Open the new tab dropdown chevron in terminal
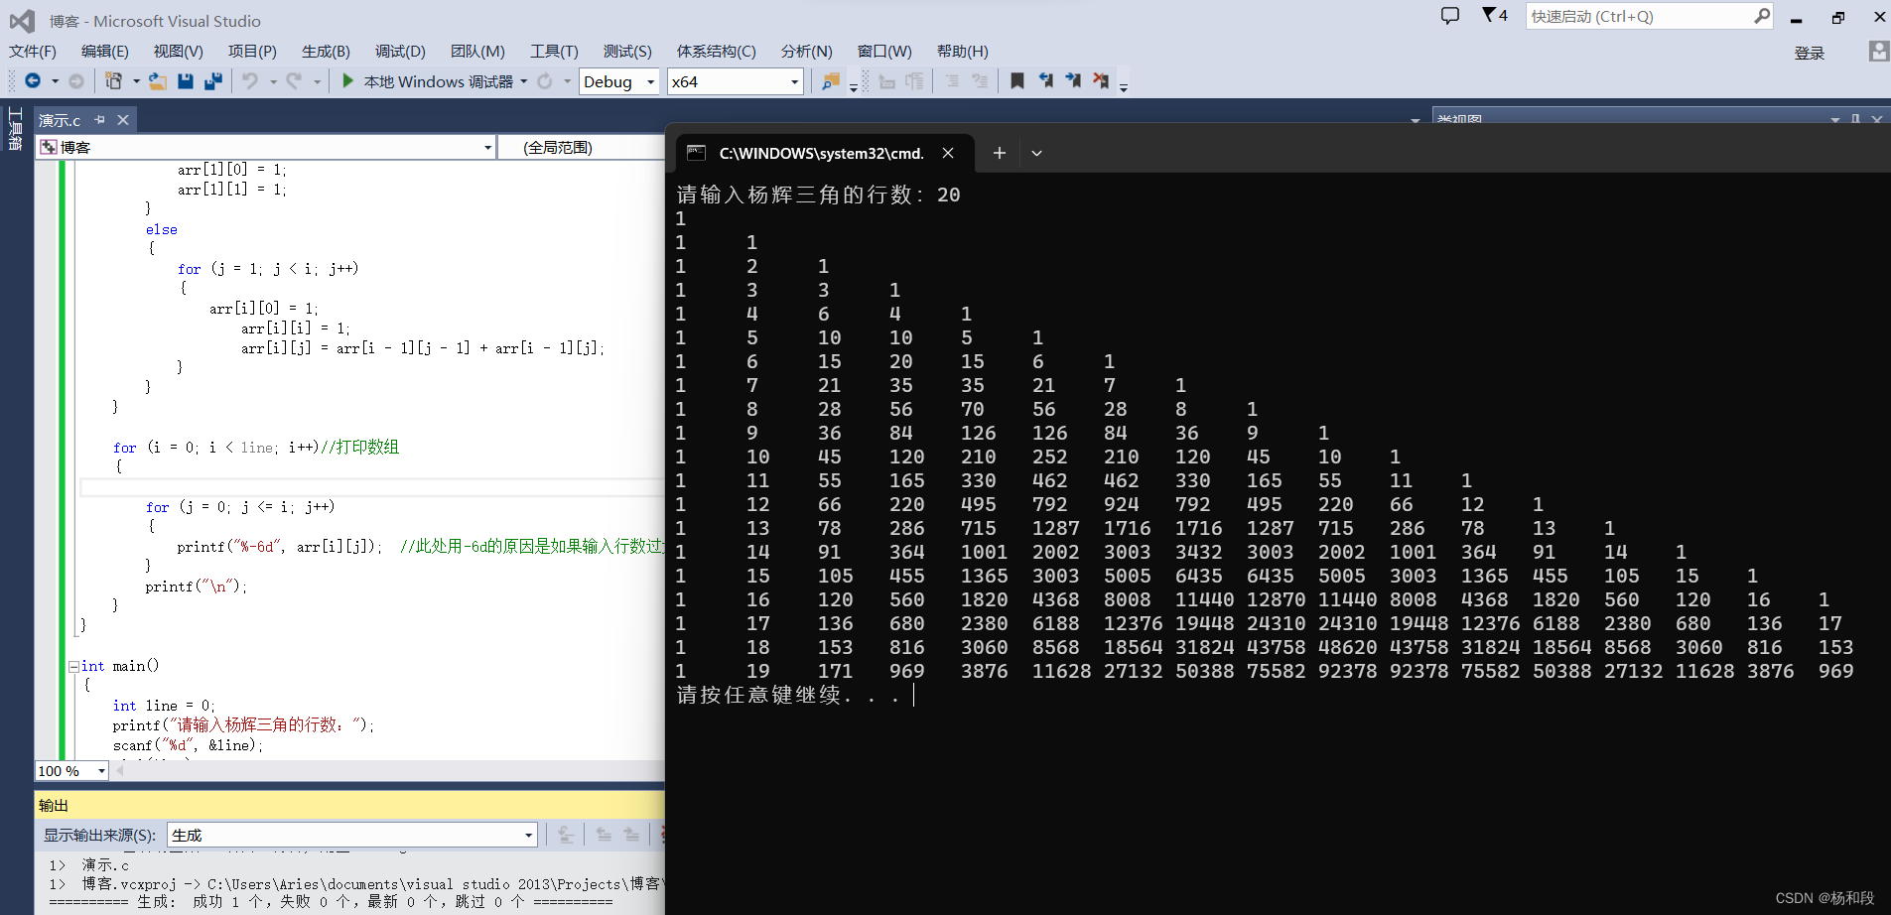The width and height of the screenshot is (1891, 915). point(1036,153)
